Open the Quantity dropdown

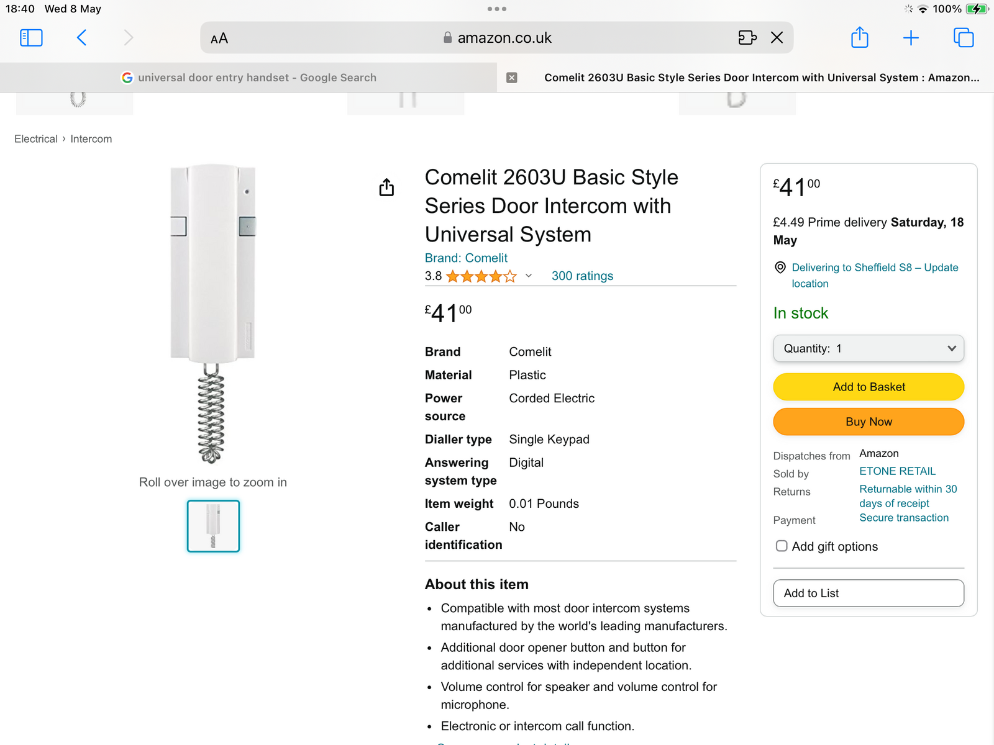coord(869,348)
